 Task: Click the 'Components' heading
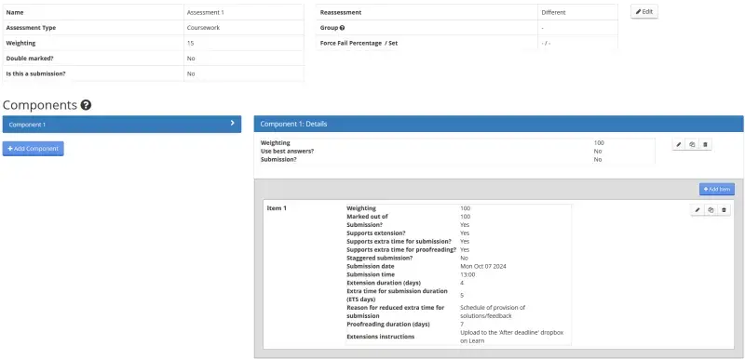point(40,105)
